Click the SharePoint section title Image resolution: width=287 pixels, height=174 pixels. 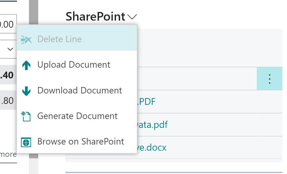pos(95,16)
